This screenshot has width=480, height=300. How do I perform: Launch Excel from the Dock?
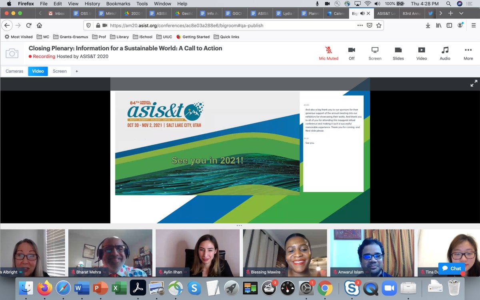coord(119,288)
